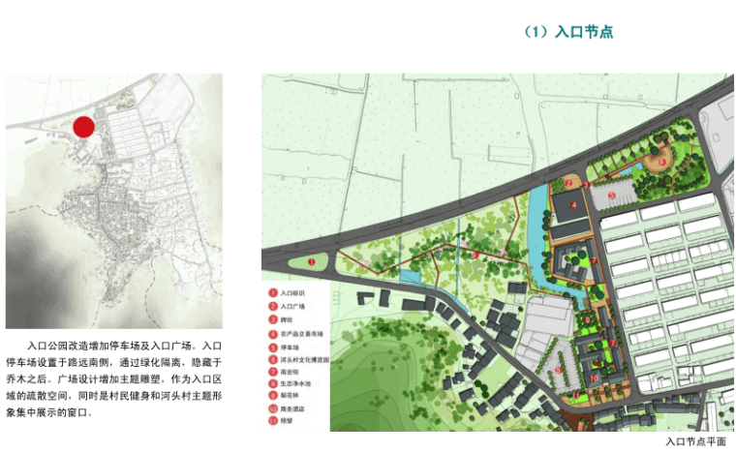
Task: Click the number 9 legend circle beside 梨花林
Action: (273, 397)
